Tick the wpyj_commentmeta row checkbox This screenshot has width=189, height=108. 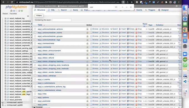tap(35, 43)
